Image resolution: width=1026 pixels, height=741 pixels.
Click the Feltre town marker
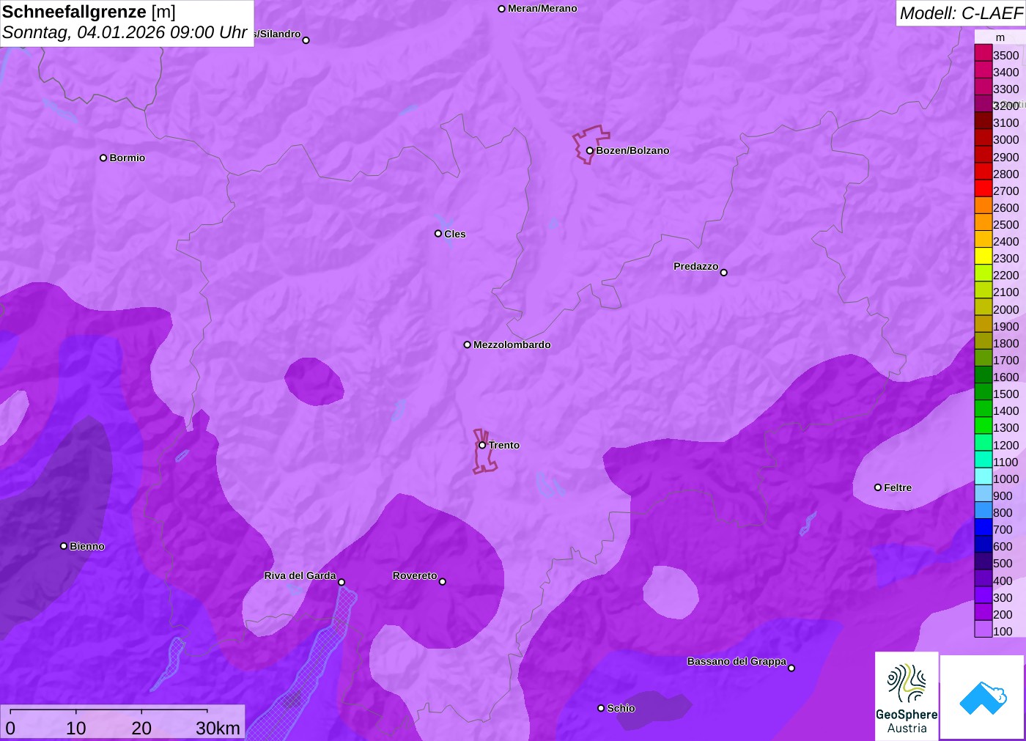click(878, 487)
